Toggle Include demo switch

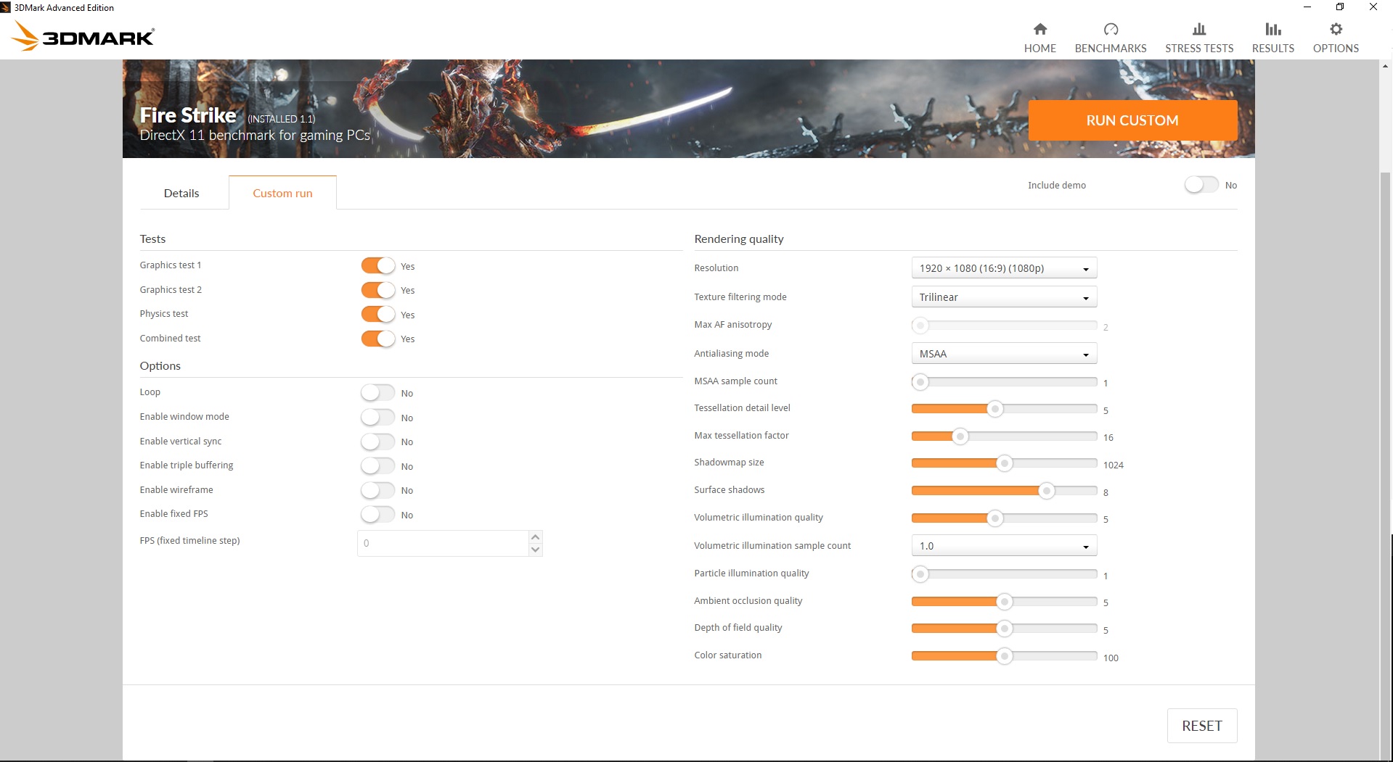click(x=1201, y=185)
